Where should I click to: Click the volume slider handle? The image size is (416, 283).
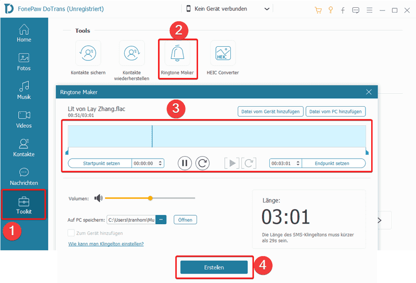pyautogui.click(x=150, y=198)
